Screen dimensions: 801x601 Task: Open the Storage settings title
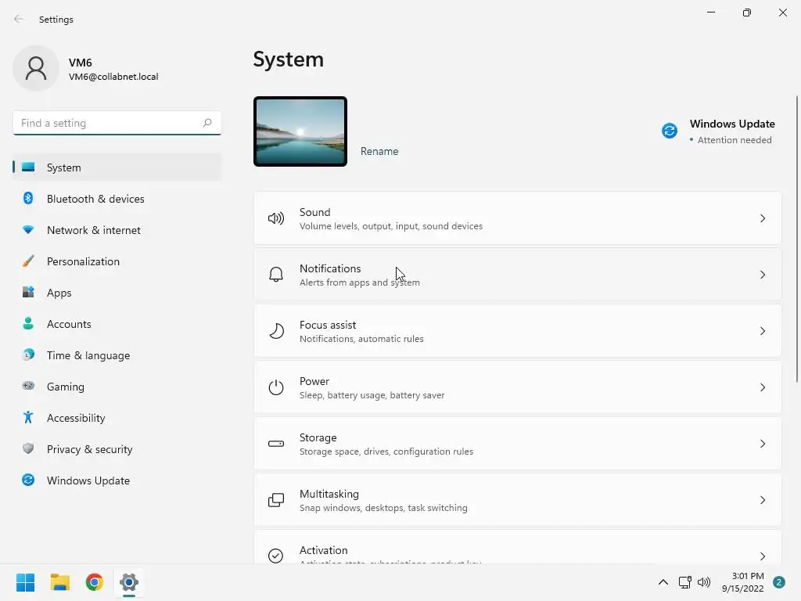pyautogui.click(x=318, y=437)
